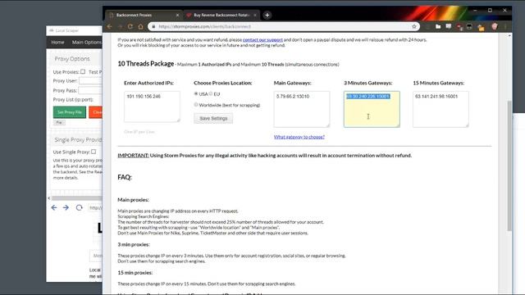Click 'Main proxies:' FAQ heading
The width and height of the screenshot is (525, 295).
[133, 200]
